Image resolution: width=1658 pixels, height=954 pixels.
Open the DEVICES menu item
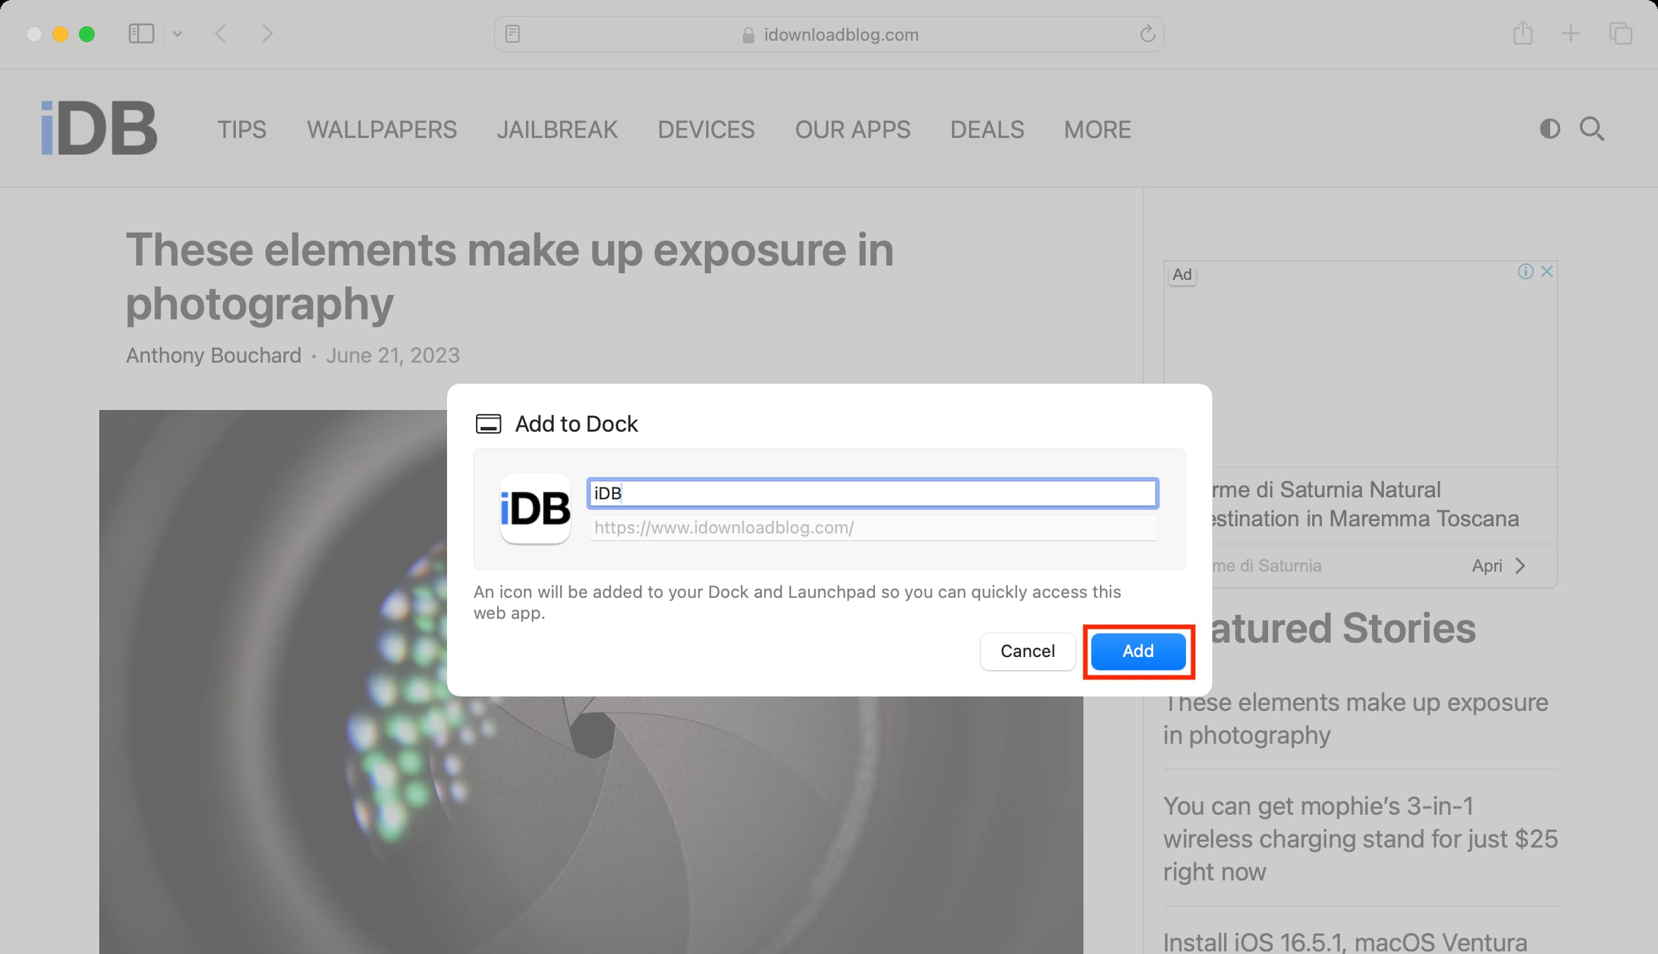click(706, 129)
